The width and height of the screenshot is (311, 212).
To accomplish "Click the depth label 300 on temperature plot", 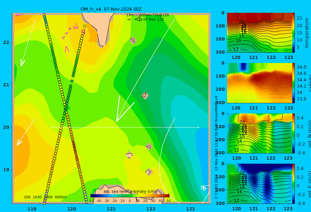I will 220,52.
